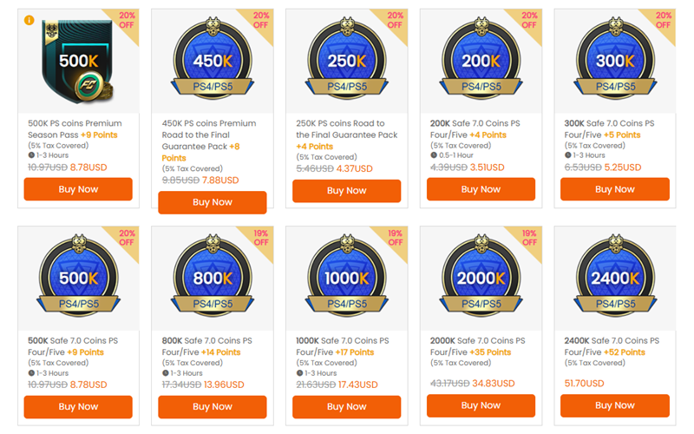The width and height of the screenshot is (694, 434).
Task: Select the 1000K PS4/PS5 coin badge
Action: [347, 279]
